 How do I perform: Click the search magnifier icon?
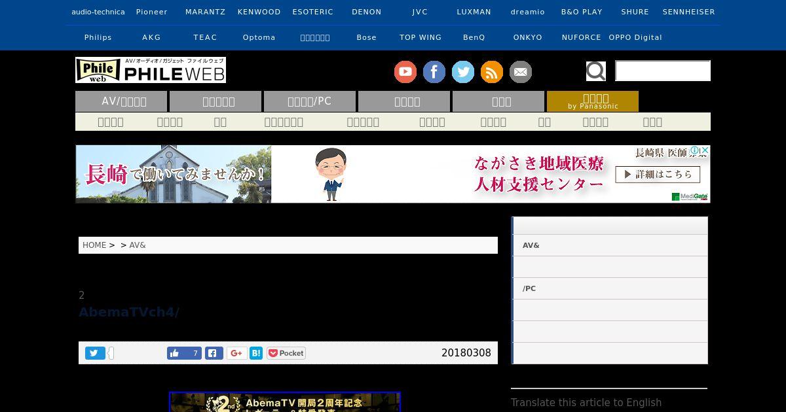pyautogui.click(x=595, y=71)
